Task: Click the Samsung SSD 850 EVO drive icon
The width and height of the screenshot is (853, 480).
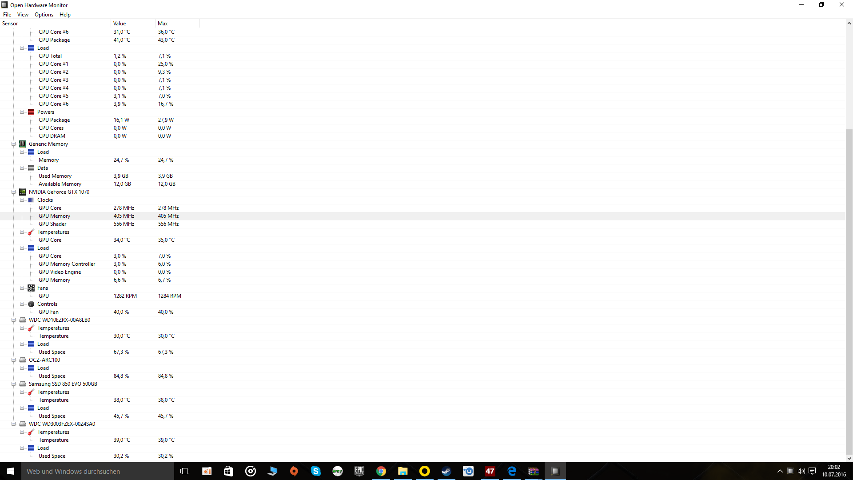Action: 23,384
